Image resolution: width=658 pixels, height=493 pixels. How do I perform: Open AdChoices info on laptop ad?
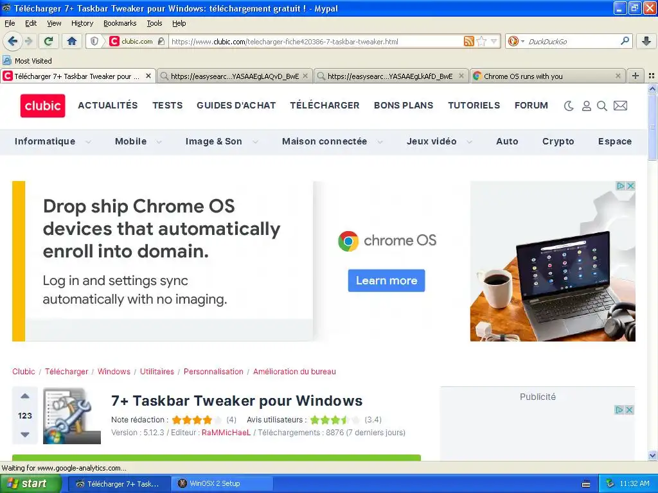tap(620, 186)
